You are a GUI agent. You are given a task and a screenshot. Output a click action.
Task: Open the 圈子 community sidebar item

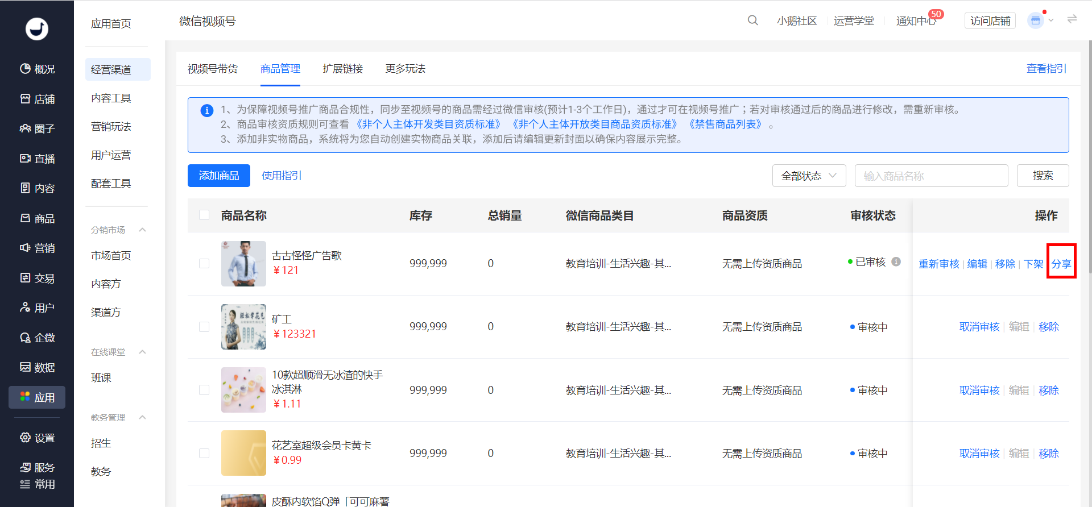click(37, 129)
